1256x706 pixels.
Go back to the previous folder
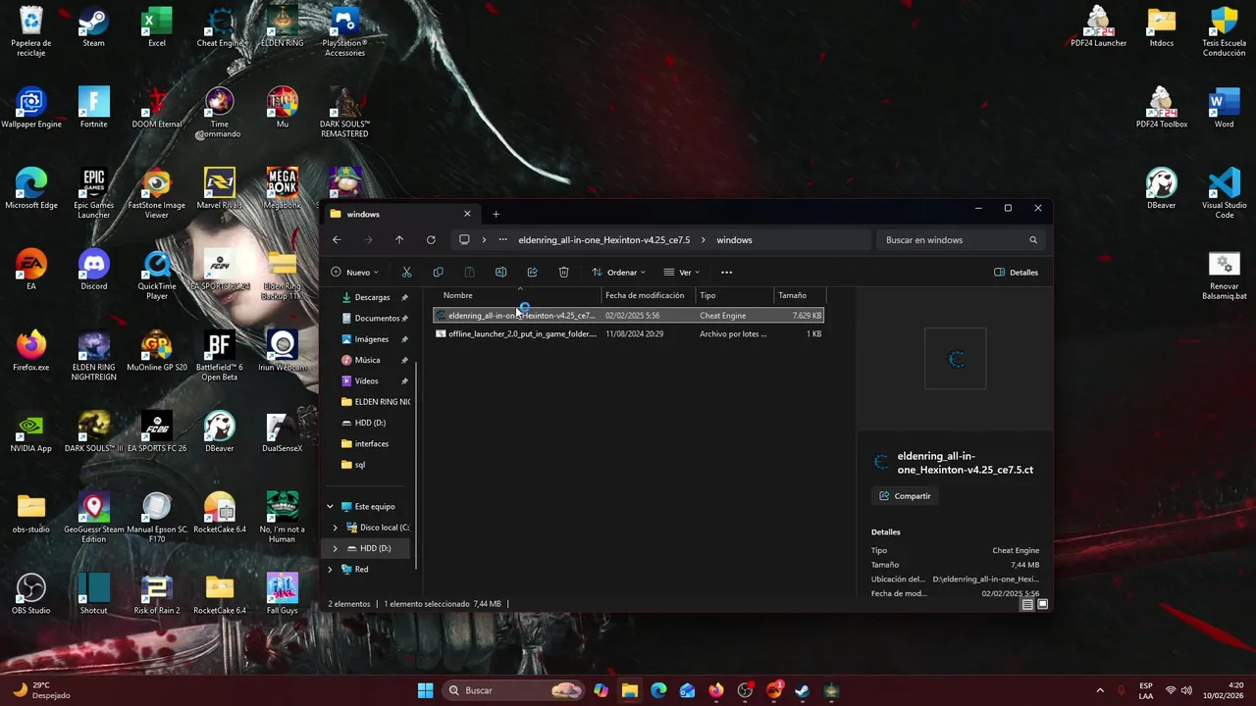click(337, 240)
